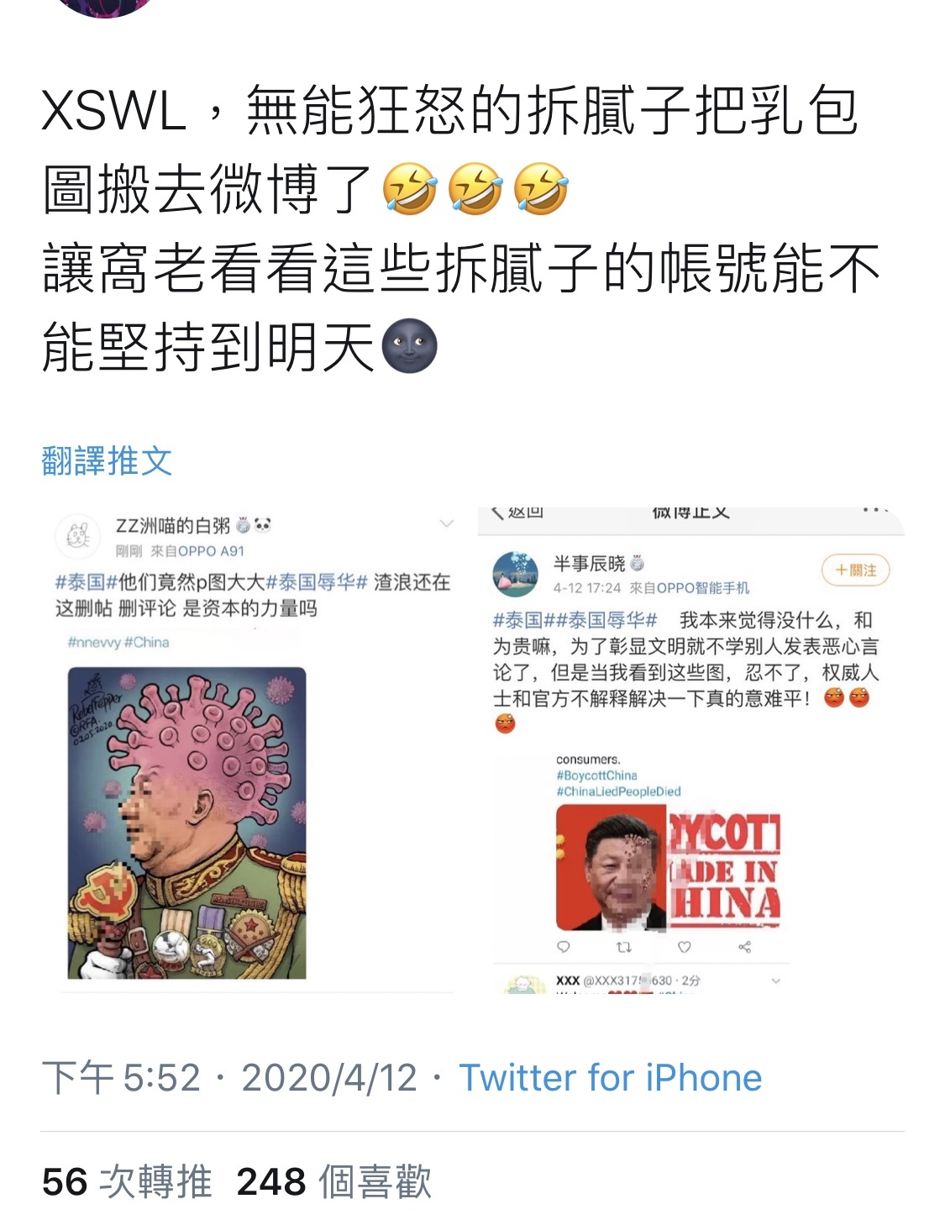Expand chevron on ZZ洲喵的白粥 post

pyautogui.click(x=446, y=524)
